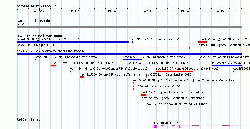
Task: Select the red esv2730138 variant glyph
Action: tap(134, 83)
